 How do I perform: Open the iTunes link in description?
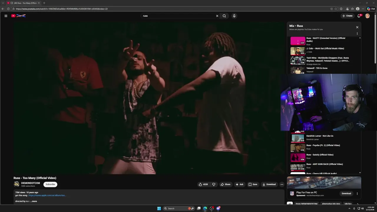[x=47, y=196]
